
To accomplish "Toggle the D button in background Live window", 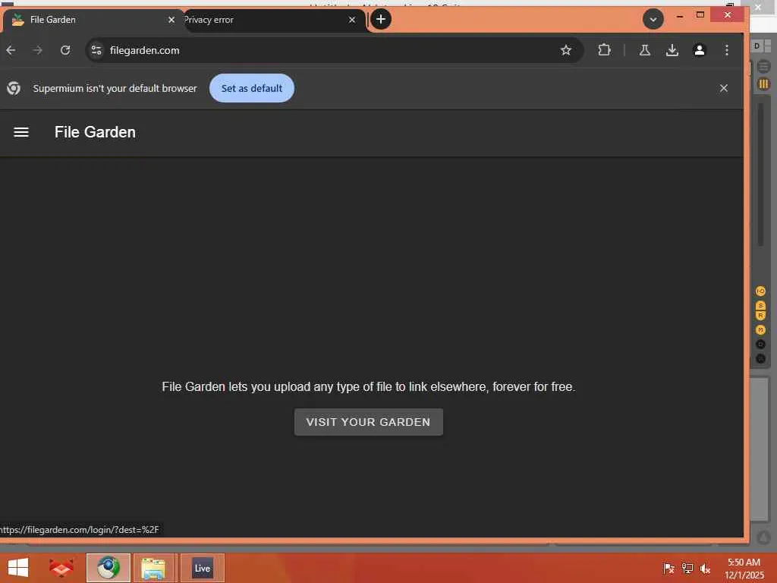I will click(x=757, y=46).
